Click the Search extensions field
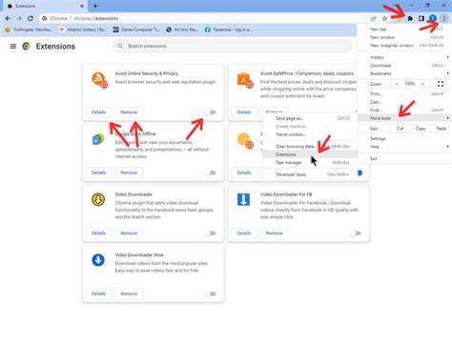This screenshot has height=346, width=452. (233, 46)
